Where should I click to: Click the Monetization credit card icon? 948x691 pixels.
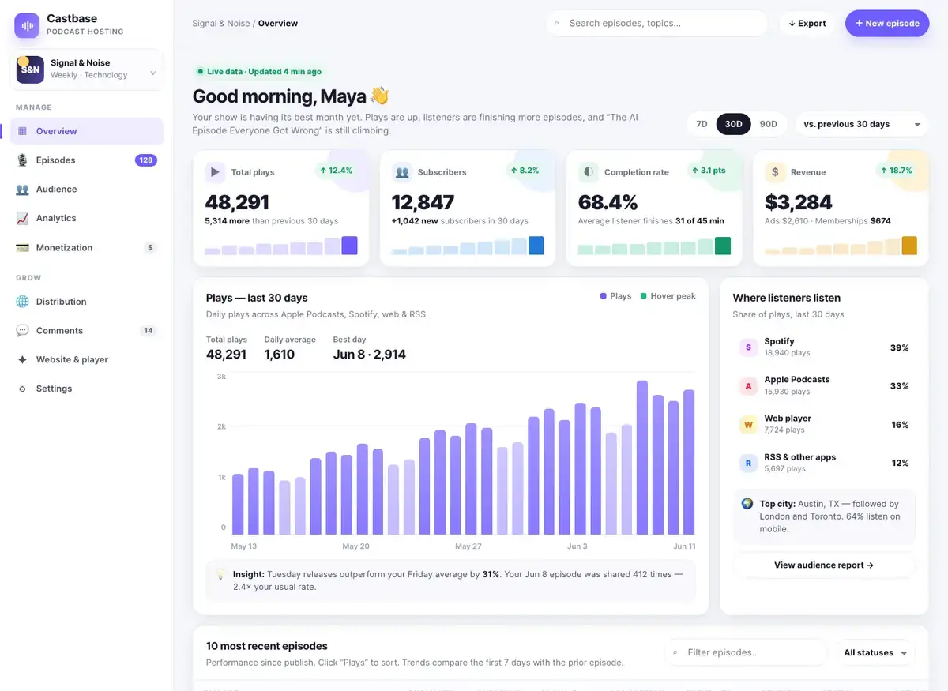pos(22,248)
